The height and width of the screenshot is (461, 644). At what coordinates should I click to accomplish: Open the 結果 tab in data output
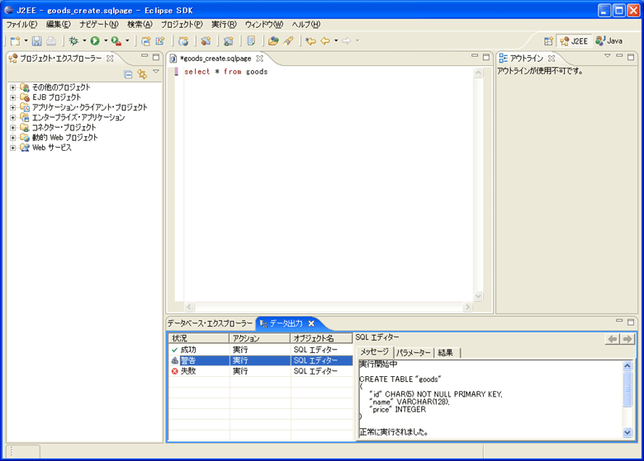446,352
